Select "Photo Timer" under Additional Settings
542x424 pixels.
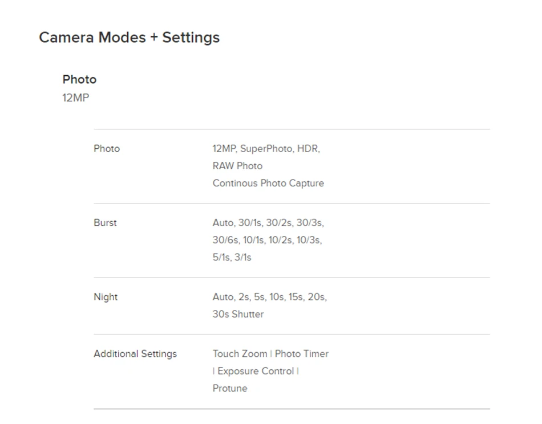coord(302,354)
